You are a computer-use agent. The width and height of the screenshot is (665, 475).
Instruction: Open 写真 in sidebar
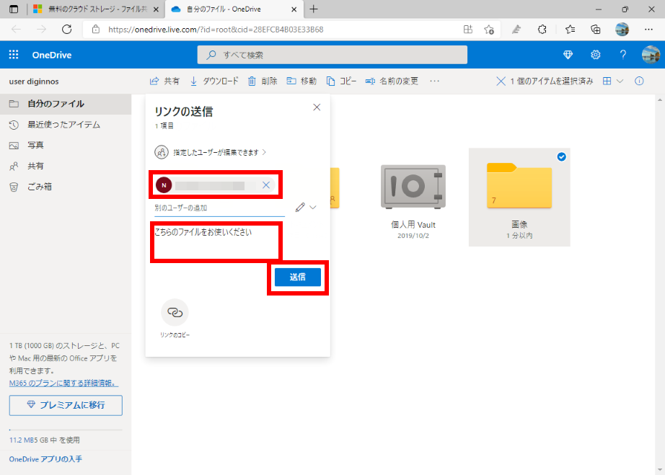click(x=66, y=146)
